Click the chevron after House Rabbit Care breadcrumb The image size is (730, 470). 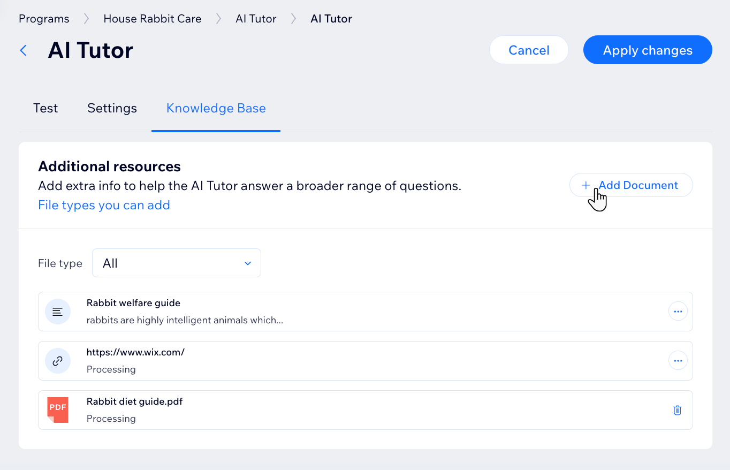tap(218, 18)
